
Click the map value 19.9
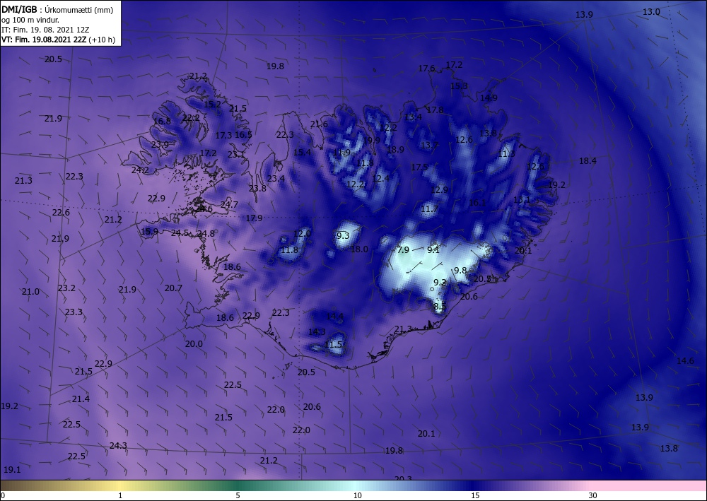click(x=372, y=140)
